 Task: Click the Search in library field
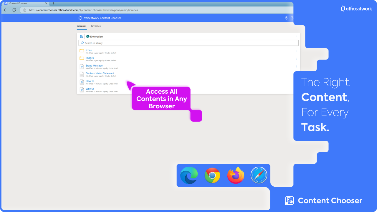point(188,43)
